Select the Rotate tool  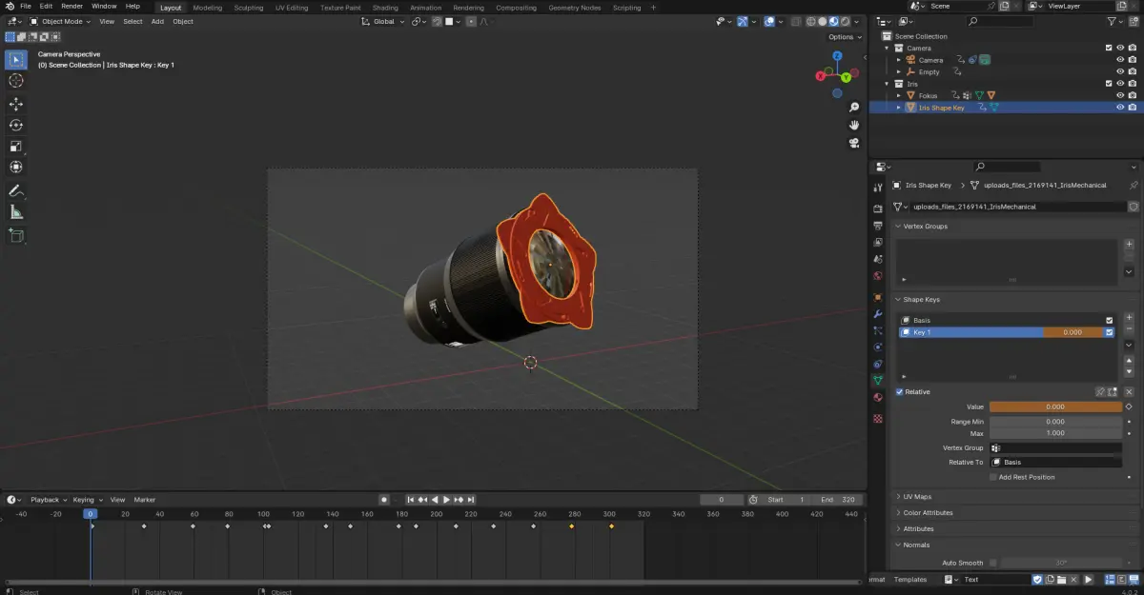[x=16, y=125]
